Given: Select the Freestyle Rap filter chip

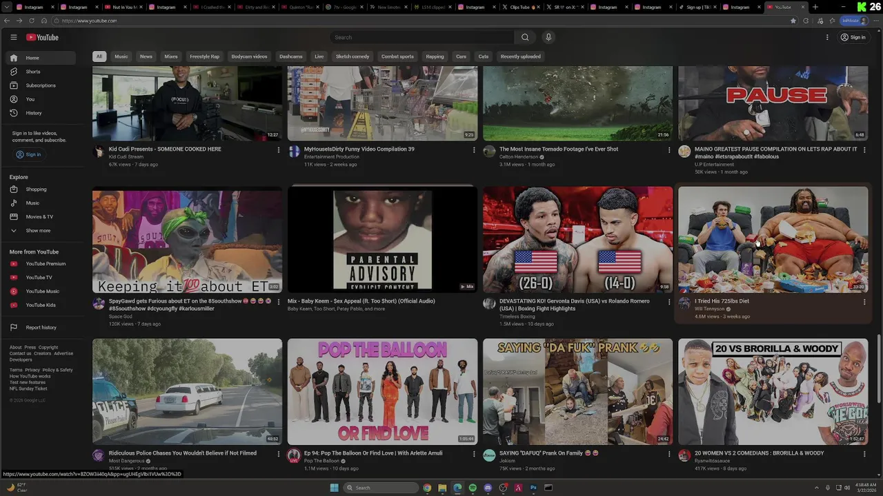Looking at the screenshot, I should (205, 56).
